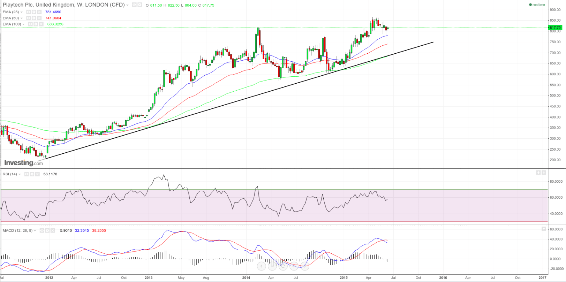This screenshot has width=566, height=282.
Task: Remove the MACD indicator
Action: (53, 230)
